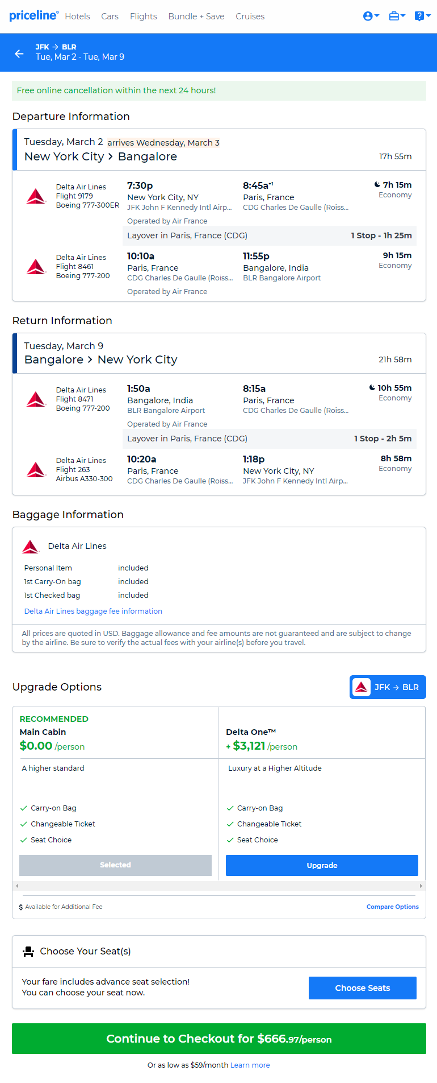Click the Delta logo in Baggage Information
The image size is (437, 1083).
30,547
